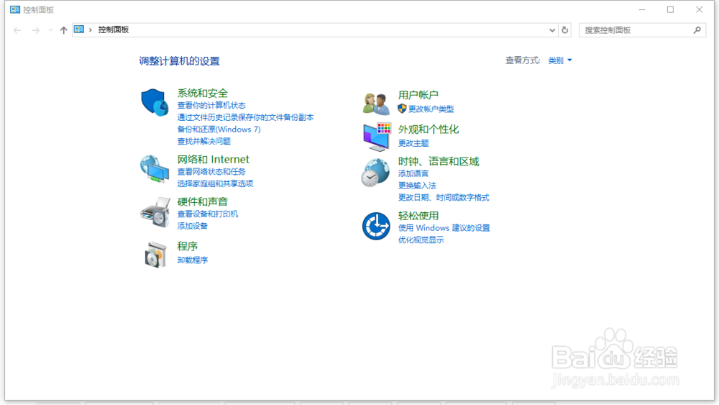Close the Control Panel window
This screenshot has height=405, width=719.
(x=699, y=9)
